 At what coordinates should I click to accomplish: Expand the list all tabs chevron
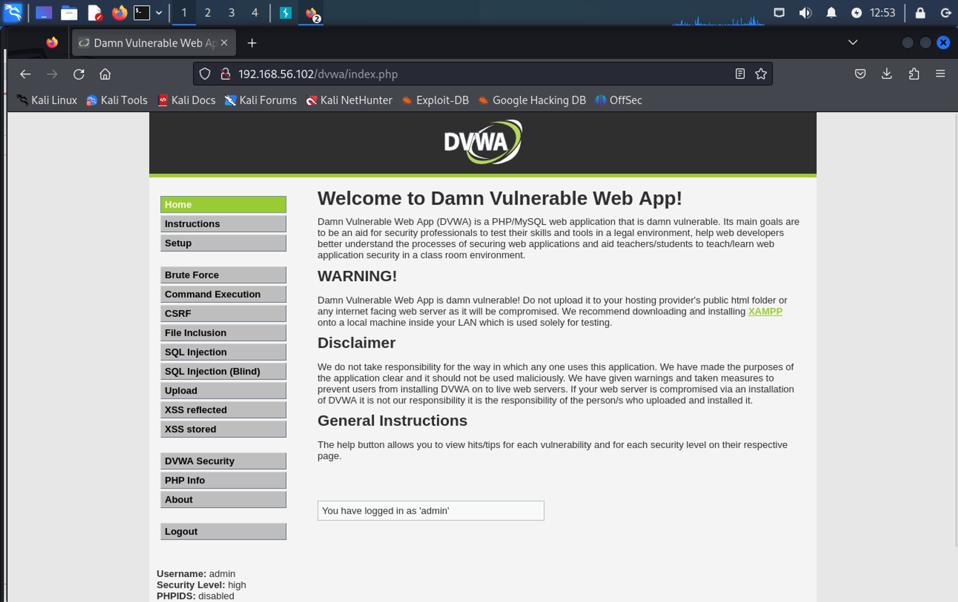853,42
